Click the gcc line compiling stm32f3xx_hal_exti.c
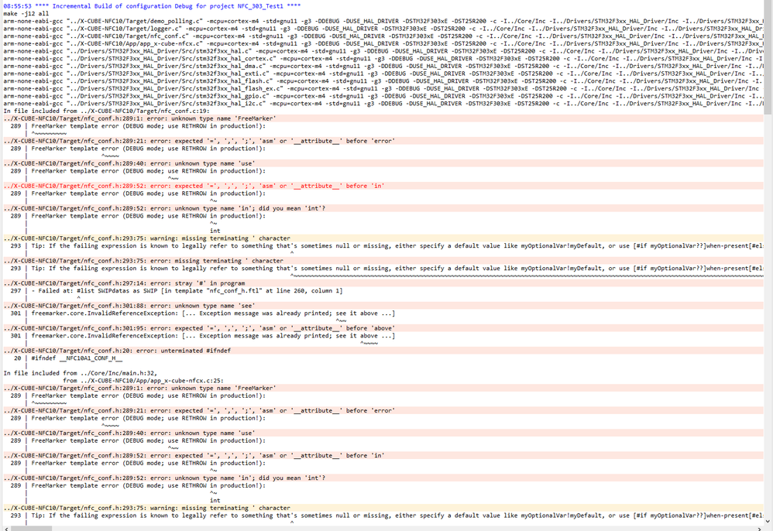The height and width of the screenshot is (531, 773). [383, 74]
